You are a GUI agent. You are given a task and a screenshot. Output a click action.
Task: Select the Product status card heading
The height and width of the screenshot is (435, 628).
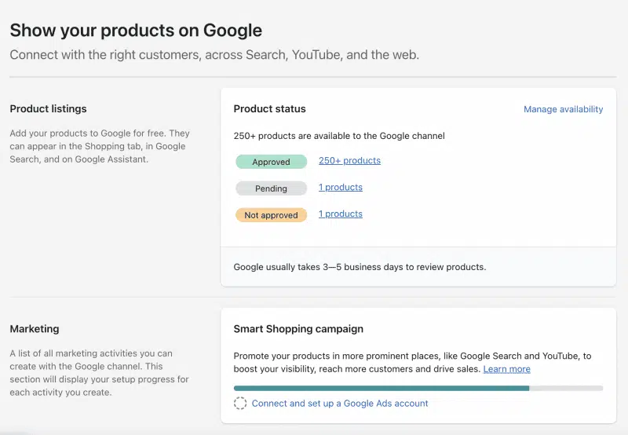[x=269, y=109]
